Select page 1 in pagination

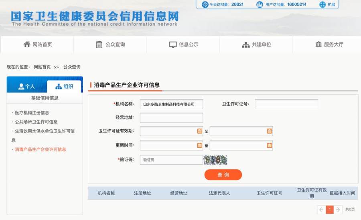coord(330,210)
